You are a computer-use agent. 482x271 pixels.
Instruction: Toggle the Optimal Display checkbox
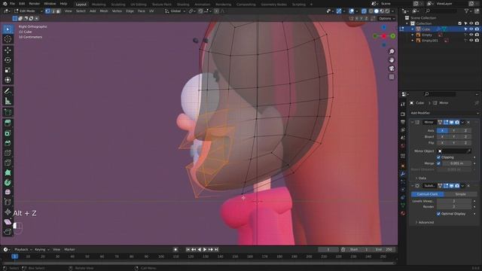(x=438, y=214)
